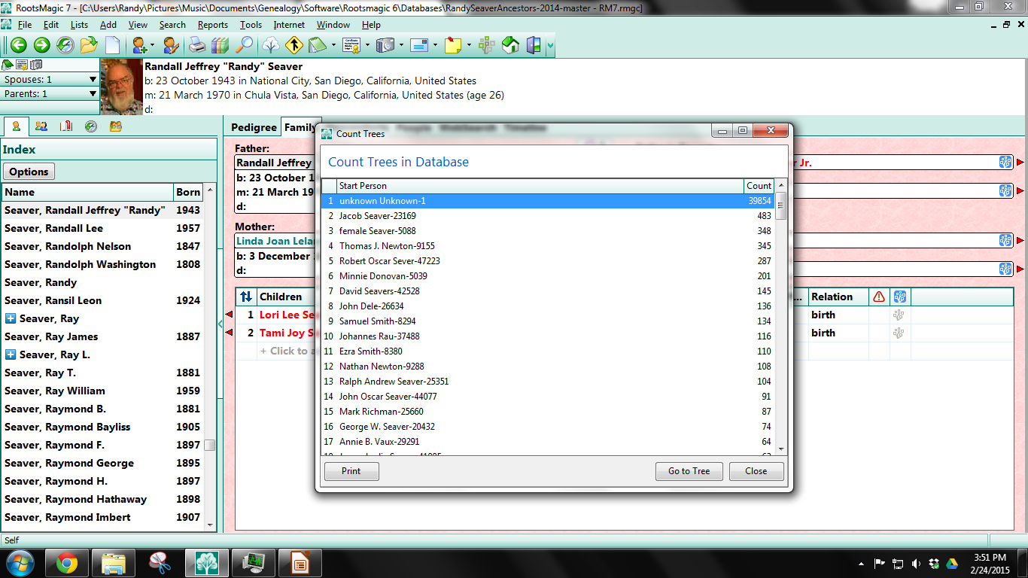Screen dimensions: 1028x578
Task: Click the children sort arrows icon
Action: (x=246, y=297)
